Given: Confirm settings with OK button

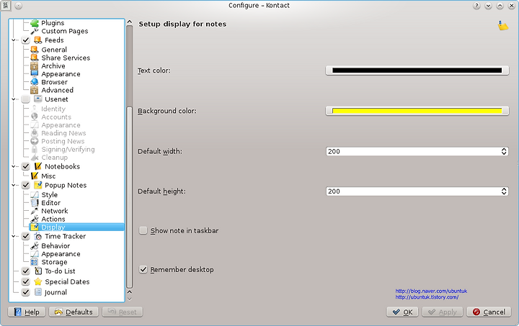Looking at the screenshot, I should [x=402, y=312].
